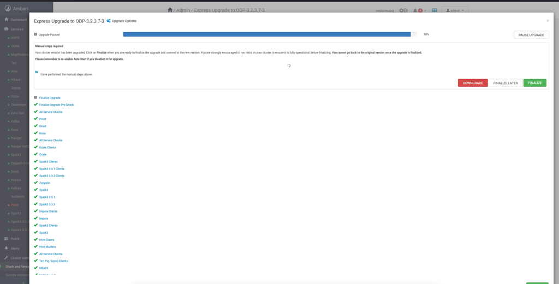Open the Spark2 Clients step
This screenshot has height=284, width=559.
[48, 225]
